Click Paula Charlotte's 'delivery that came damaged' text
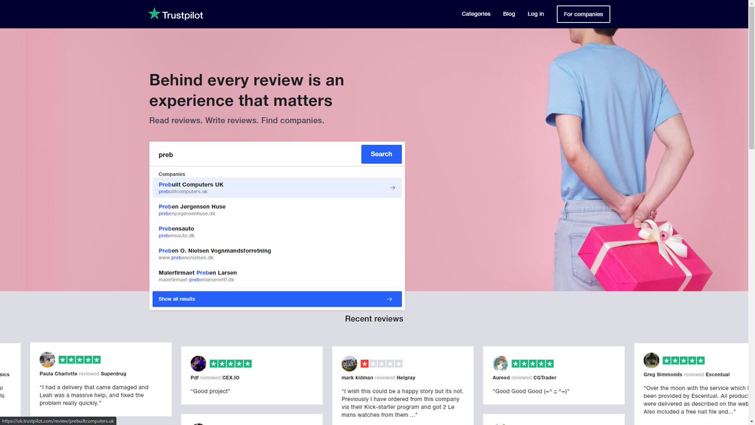Image resolution: width=755 pixels, height=425 pixels. (94, 395)
